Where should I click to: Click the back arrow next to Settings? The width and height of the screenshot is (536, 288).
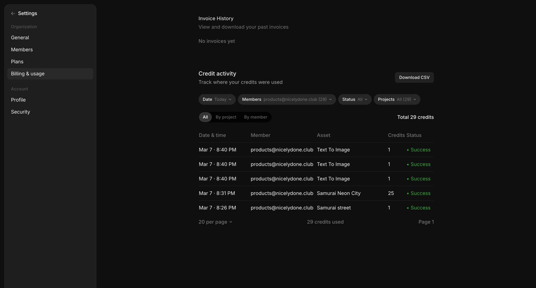coord(13,13)
